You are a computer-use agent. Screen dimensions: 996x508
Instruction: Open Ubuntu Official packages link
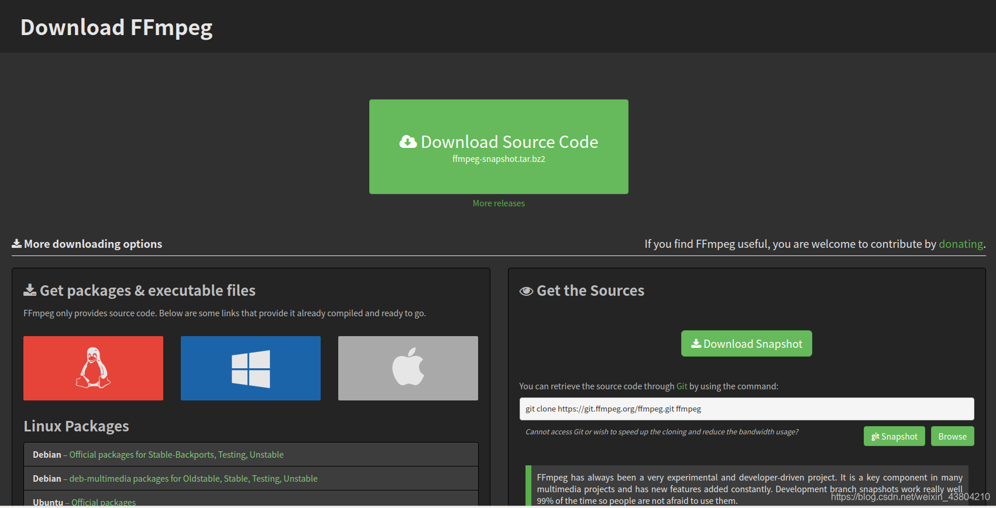[x=104, y=502]
